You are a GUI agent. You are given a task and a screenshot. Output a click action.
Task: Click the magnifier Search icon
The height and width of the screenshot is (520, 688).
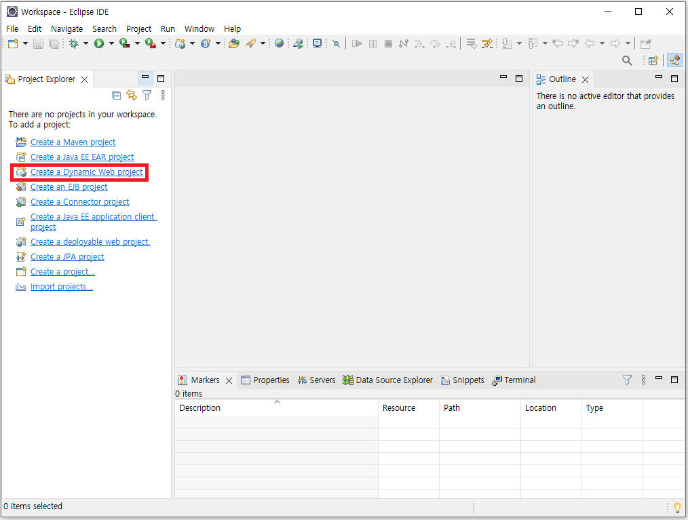627,60
